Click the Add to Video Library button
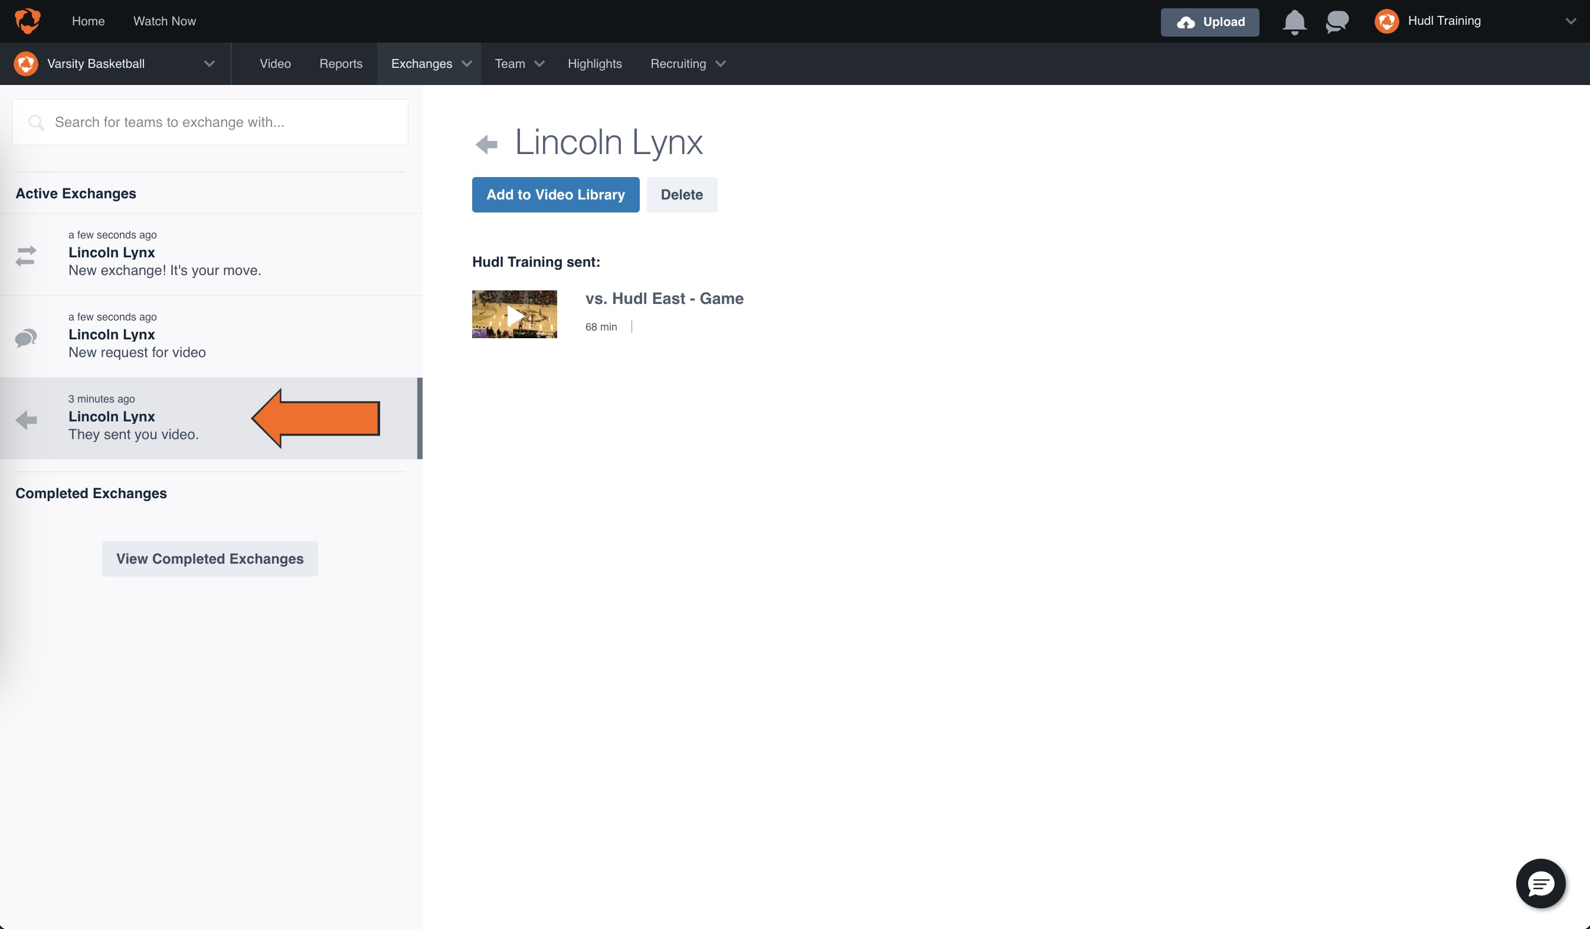Viewport: 1590px width, 929px height. point(555,194)
